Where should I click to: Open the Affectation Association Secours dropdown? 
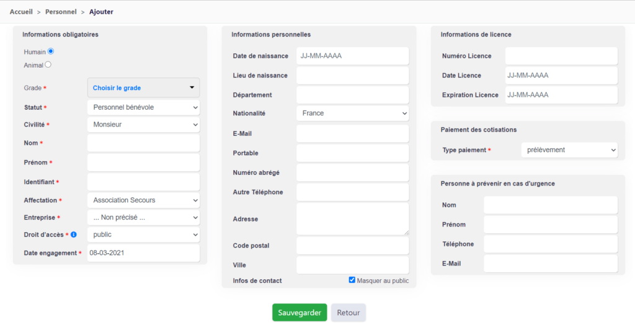point(143,200)
